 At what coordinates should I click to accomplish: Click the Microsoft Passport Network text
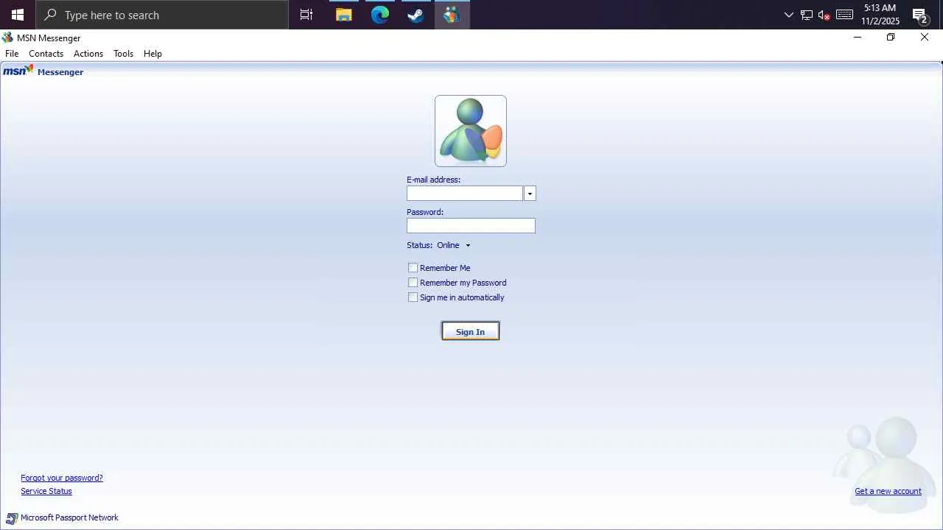(x=69, y=517)
